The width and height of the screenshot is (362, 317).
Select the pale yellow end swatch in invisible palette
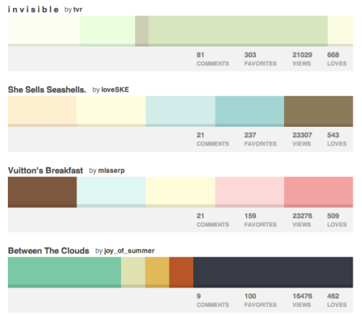click(x=341, y=31)
